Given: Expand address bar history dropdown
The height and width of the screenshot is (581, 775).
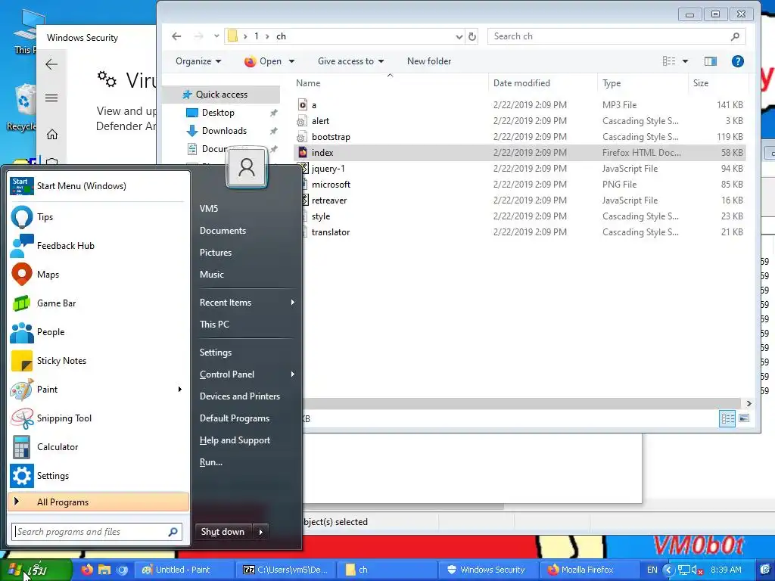Looking at the screenshot, I should (459, 36).
